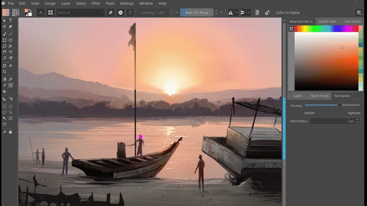Select the Text tool in toolbox
367x206 pixels.
(11, 21)
